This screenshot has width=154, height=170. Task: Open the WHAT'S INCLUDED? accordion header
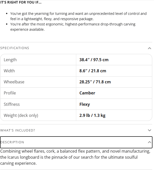click(18, 130)
